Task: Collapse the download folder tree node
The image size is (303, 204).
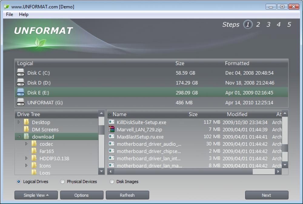Action: click(x=19, y=137)
